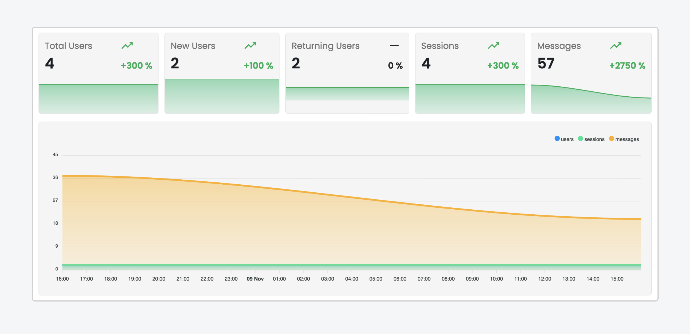This screenshot has height=334, width=690.
Task: Click the Messages trending-up icon
Action: [616, 46]
